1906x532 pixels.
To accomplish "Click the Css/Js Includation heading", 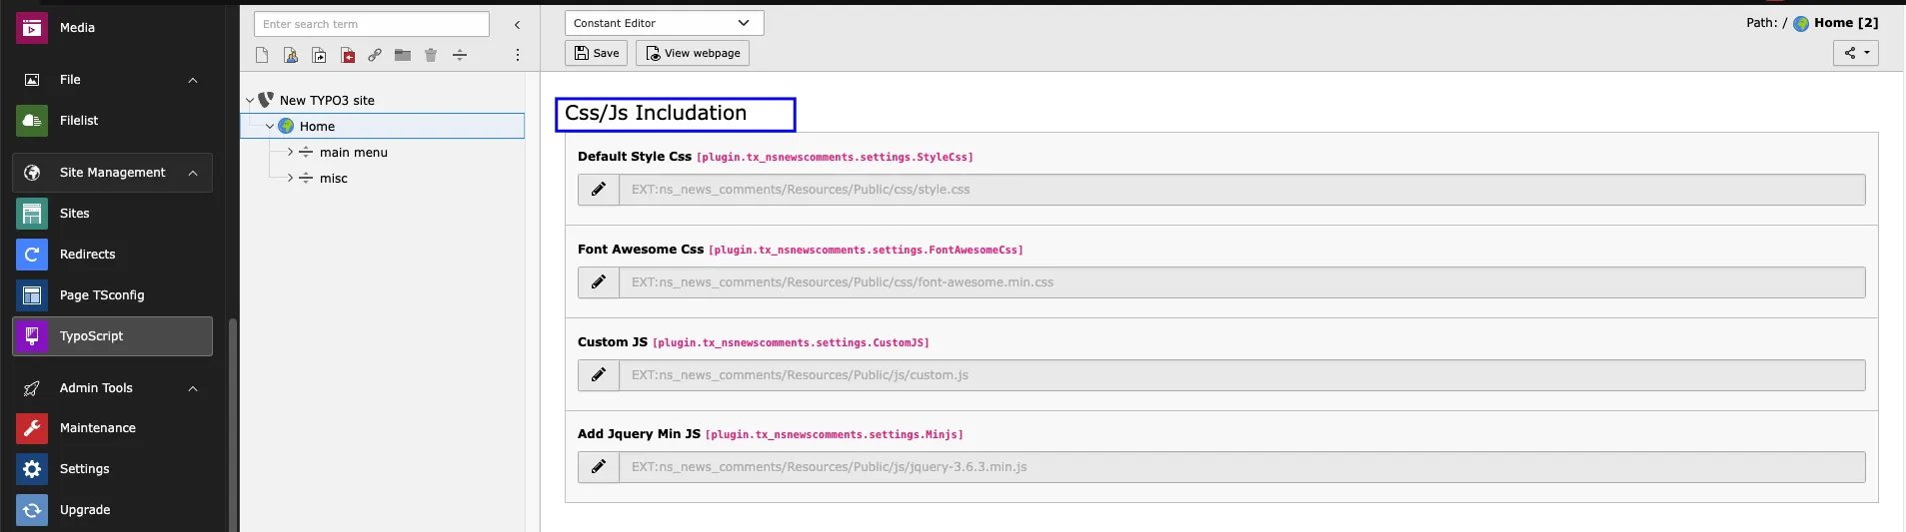I will click(656, 114).
